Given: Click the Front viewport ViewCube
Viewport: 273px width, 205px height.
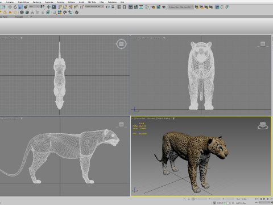Looking at the screenshot, I should (x=263, y=44).
